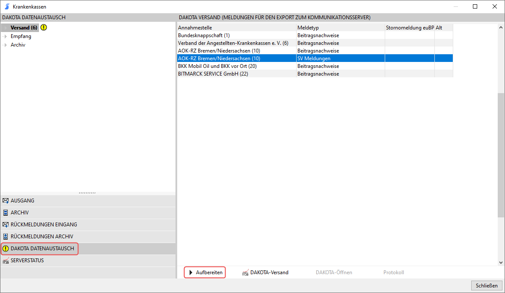Click Beitragsnachweise cell in BITMARCK row
This screenshot has height=293, width=505.
340,74
